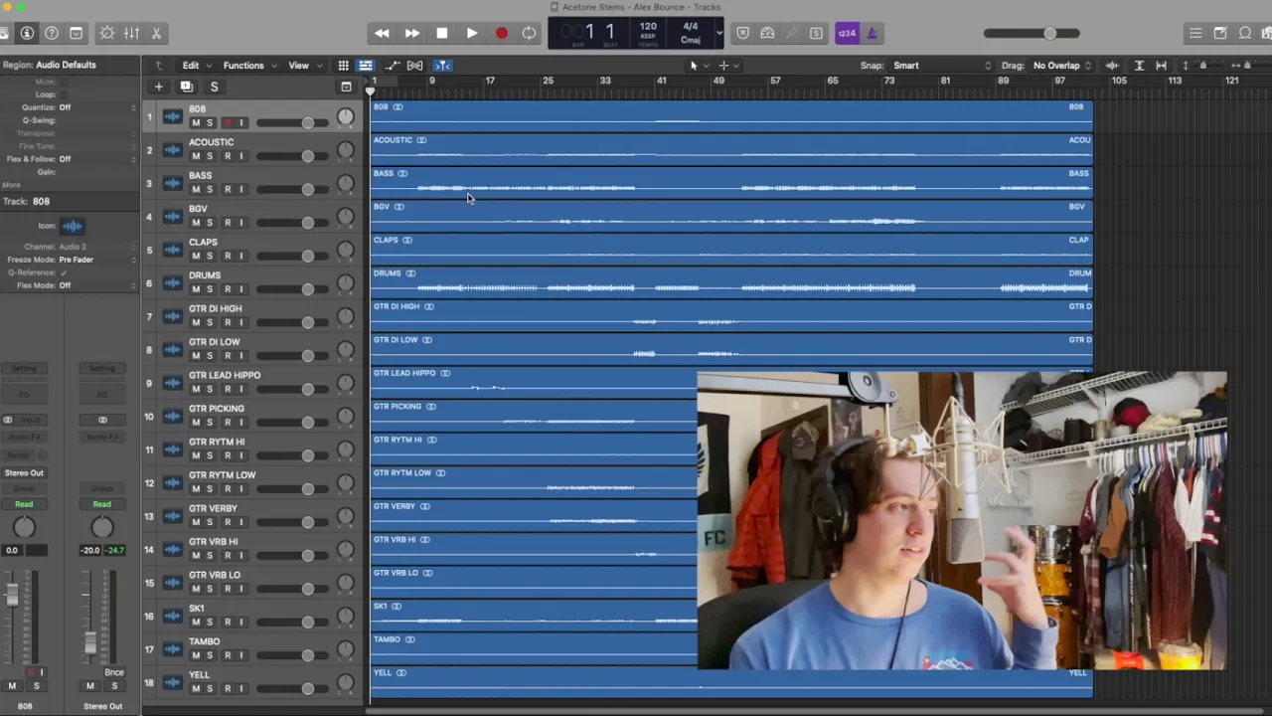The width and height of the screenshot is (1272, 716).
Task: Open the View menu in Tracks area
Action: tap(304, 66)
